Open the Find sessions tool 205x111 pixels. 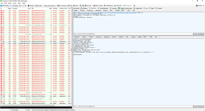pos(70,6)
